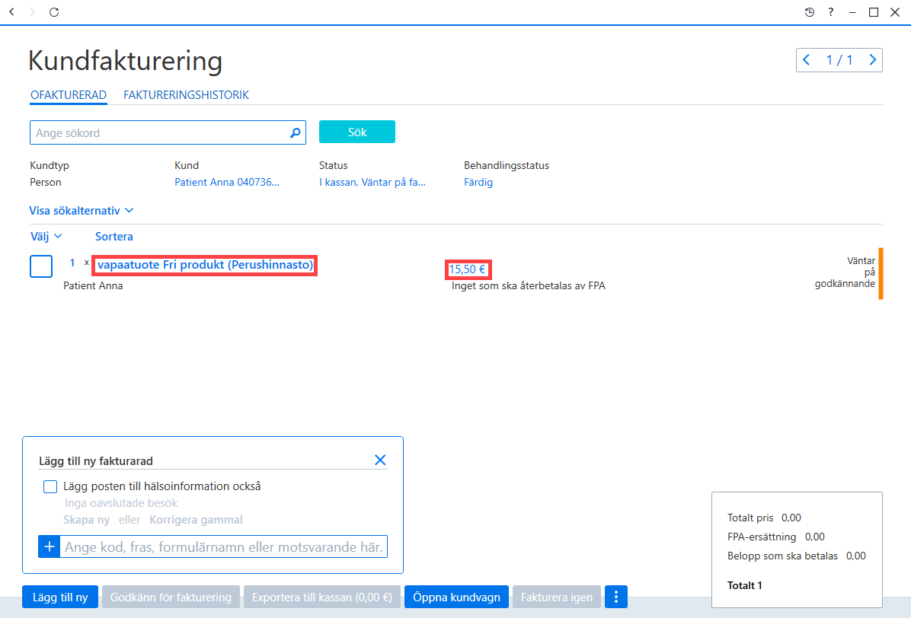The image size is (911, 618).
Task: Click the blue plus icon to add row
Action: (x=50, y=546)
